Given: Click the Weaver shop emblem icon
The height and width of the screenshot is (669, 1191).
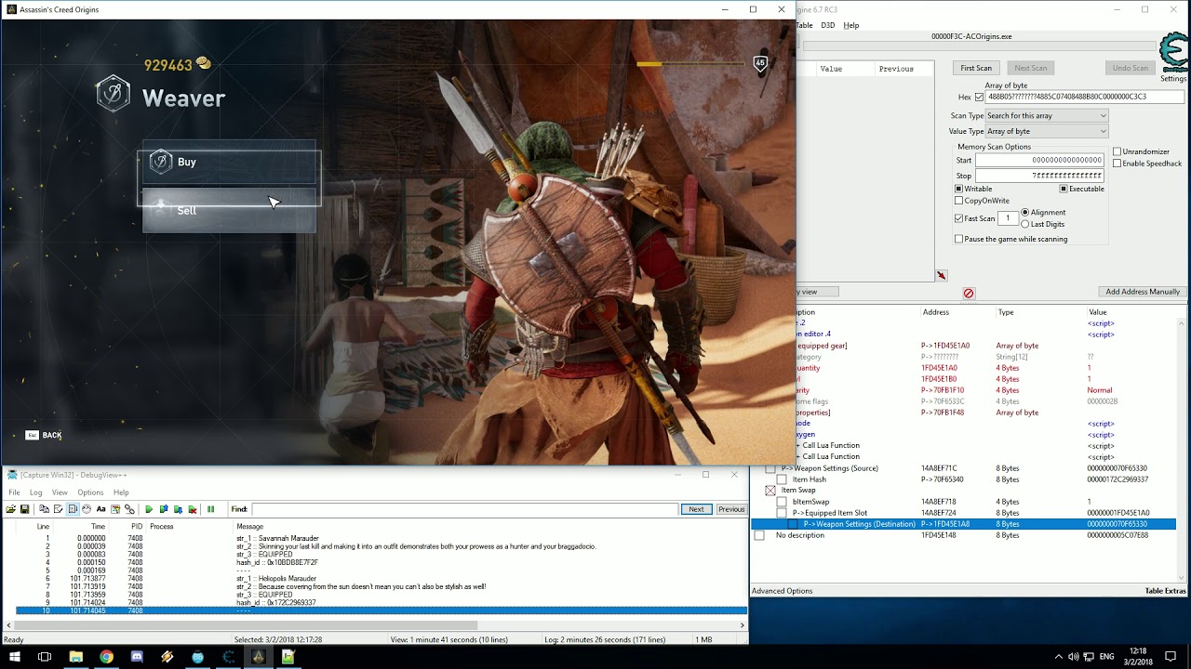Looking at the screenshot, I should point(114,94).
